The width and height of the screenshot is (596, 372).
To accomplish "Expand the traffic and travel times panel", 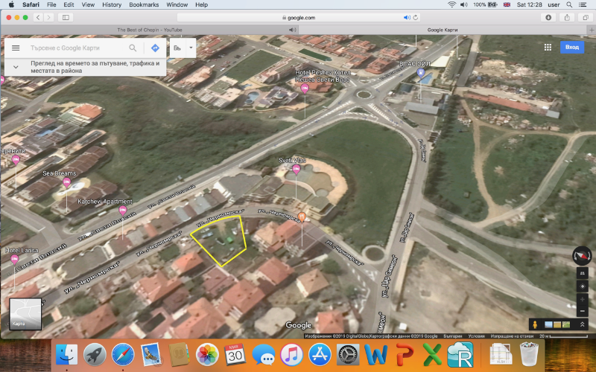I will 16,67.
